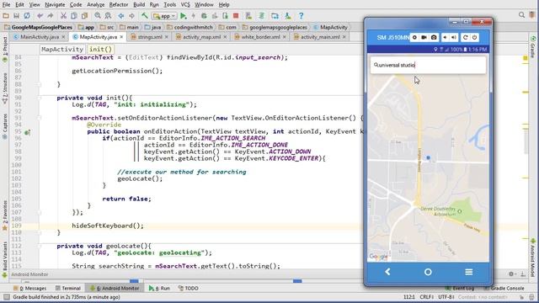Click the override gutter icon beside onEditorAction
Viewport: 539px width, 303px height.
[27, 132]
